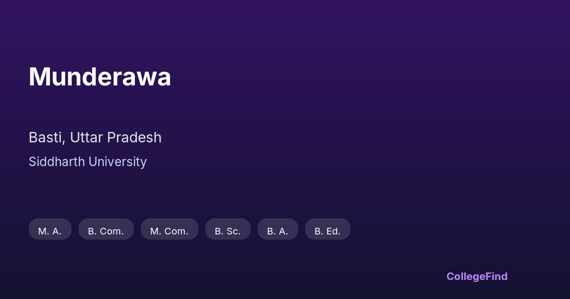
Task: Tap the first course pill, M. A.
Action: pos(50,229)
